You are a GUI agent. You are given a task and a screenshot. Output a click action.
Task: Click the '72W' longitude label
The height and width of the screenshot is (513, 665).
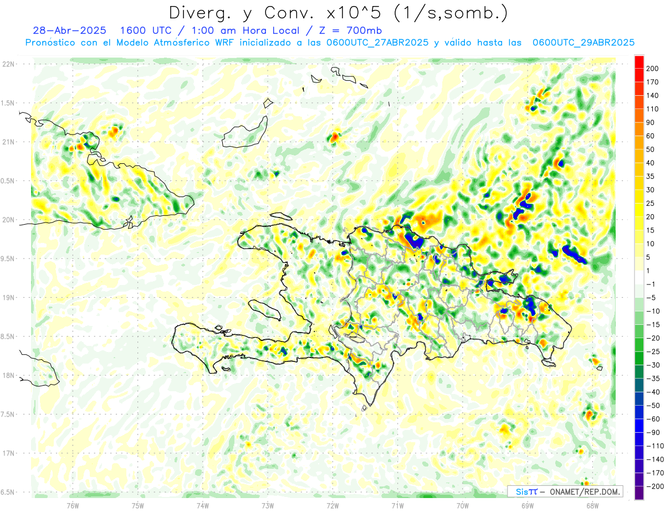pos(332,505)
